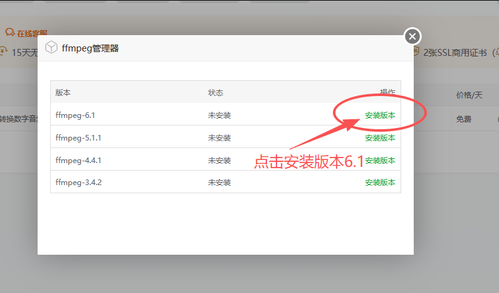
Task: Click the 状态 column header
Action: (216, 93)
